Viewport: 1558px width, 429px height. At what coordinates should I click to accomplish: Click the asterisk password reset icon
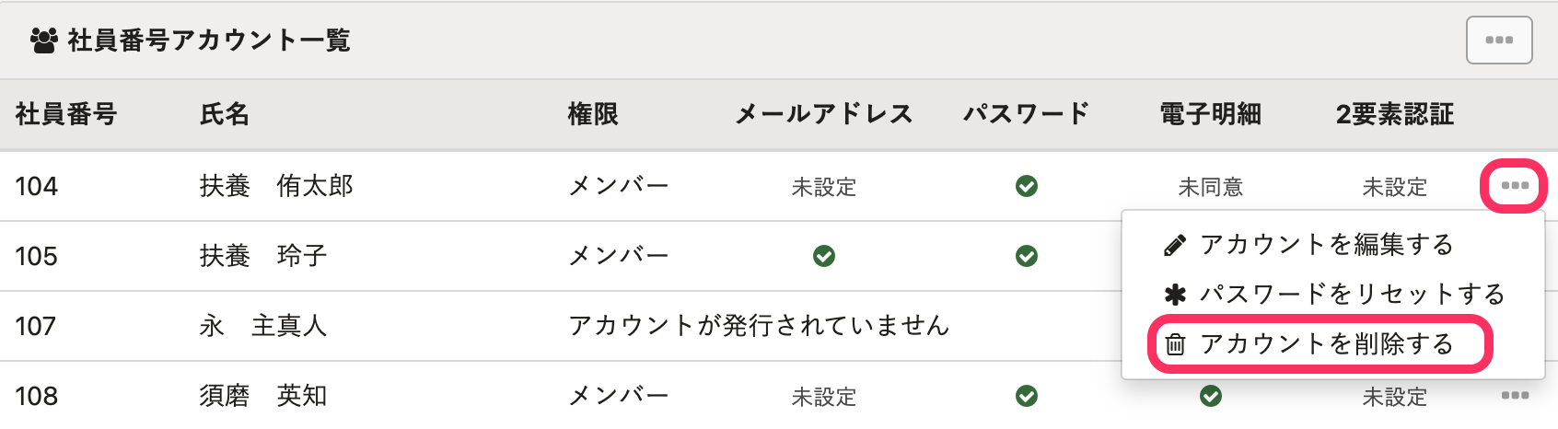tap(1175, 296)
